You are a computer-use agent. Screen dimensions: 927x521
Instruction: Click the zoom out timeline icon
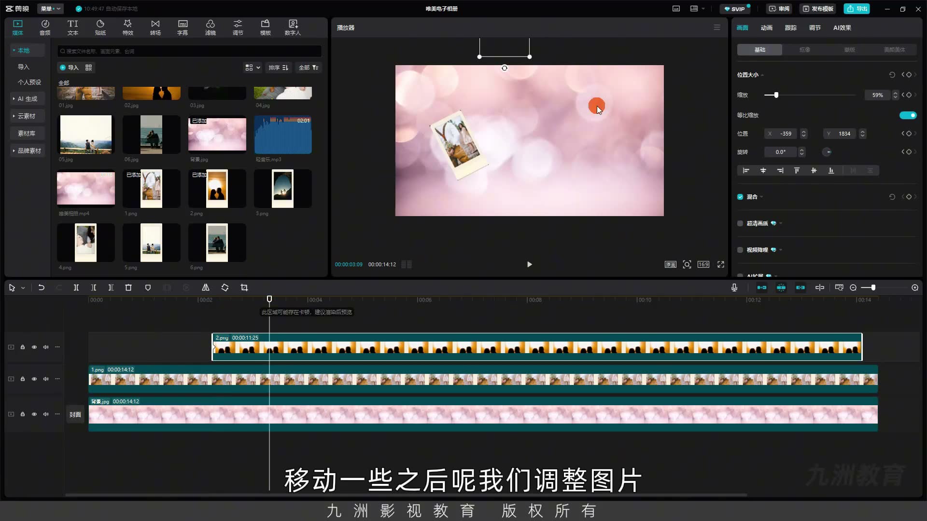click(853, 288)
